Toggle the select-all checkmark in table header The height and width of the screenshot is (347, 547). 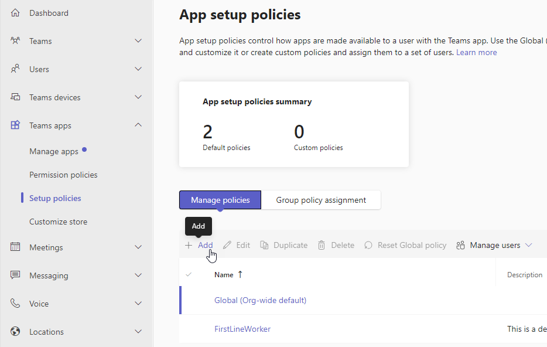point(189,274)
